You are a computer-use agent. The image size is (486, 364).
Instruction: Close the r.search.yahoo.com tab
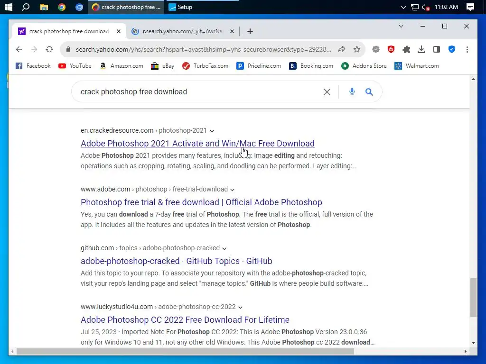pyautogui.click(x=232, y=31)
